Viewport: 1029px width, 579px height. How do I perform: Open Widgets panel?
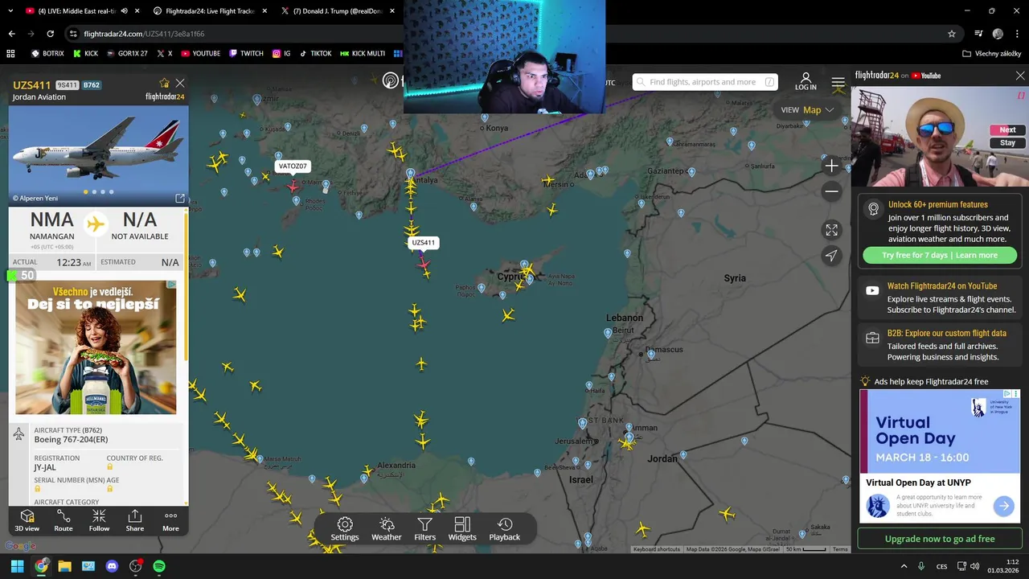click(x=462, y=529)
